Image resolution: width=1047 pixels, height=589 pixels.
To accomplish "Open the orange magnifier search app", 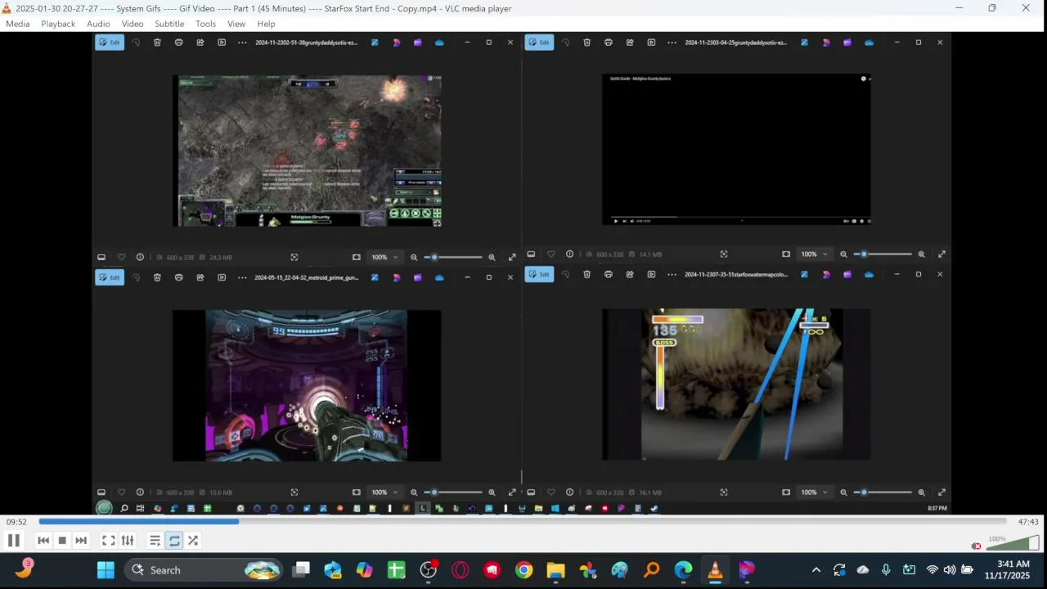I will (x=652, y=570).
